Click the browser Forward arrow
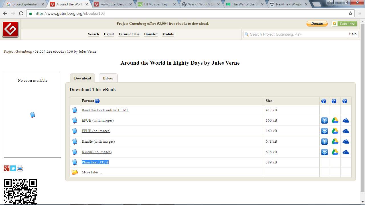Screen dimensions: 365x205 13,13
